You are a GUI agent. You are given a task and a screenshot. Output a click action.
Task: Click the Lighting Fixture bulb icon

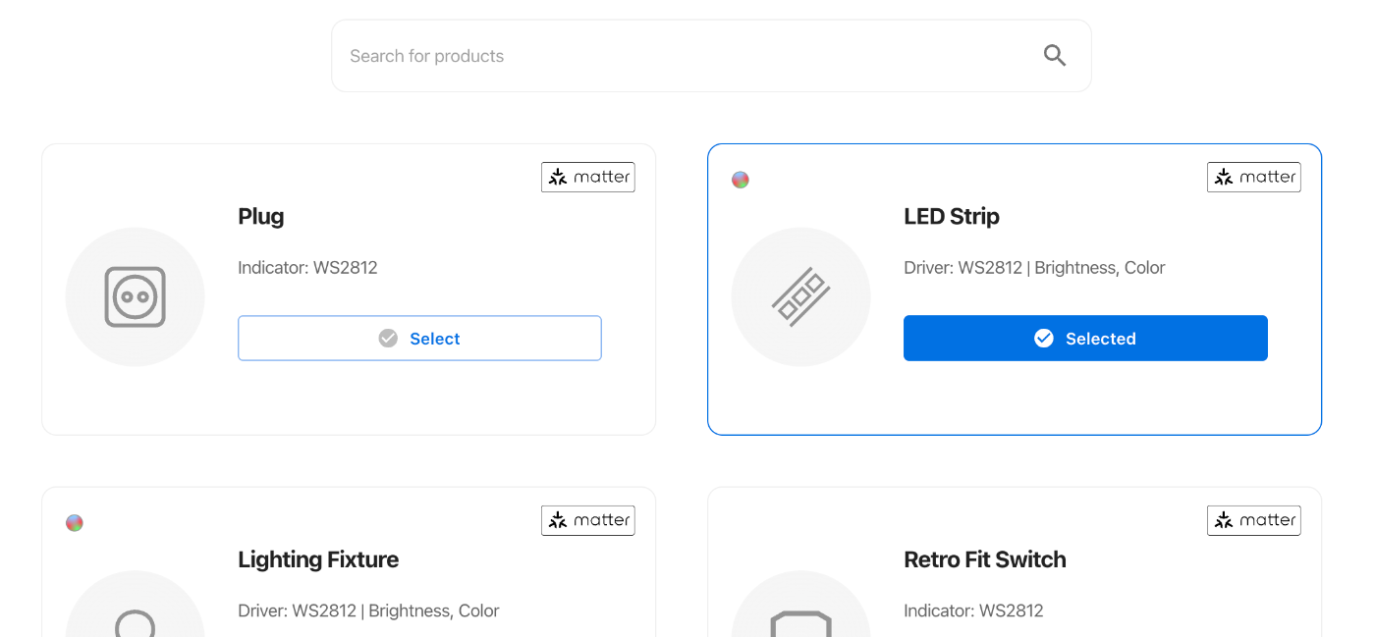coord(136,622)
